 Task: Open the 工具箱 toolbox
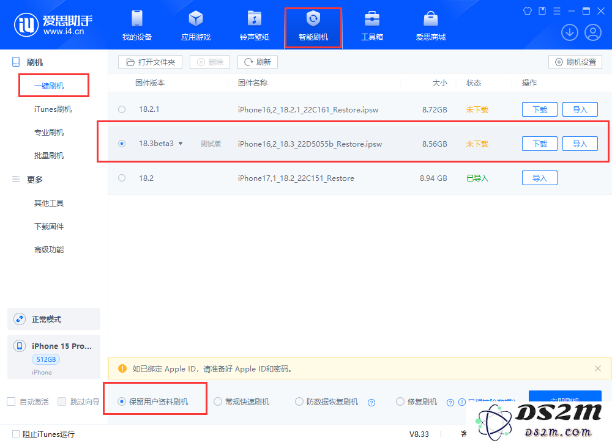[x=372, y=26]
